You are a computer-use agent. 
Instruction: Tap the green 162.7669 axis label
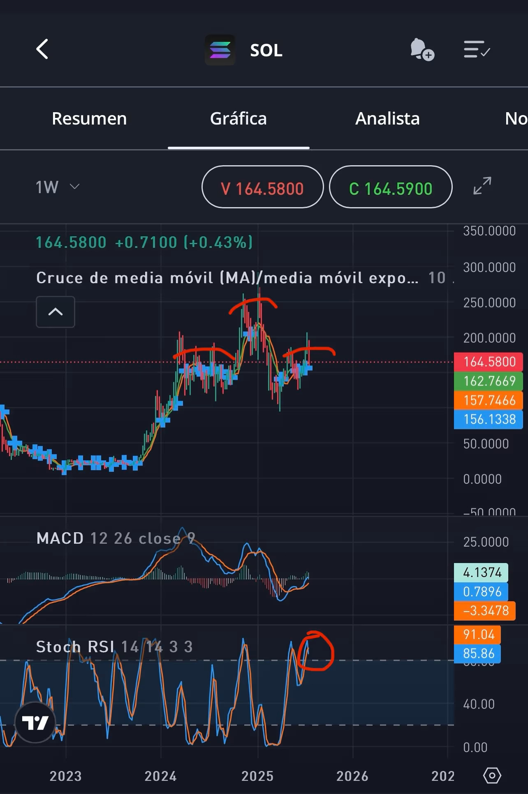click(x=488, y=381)
